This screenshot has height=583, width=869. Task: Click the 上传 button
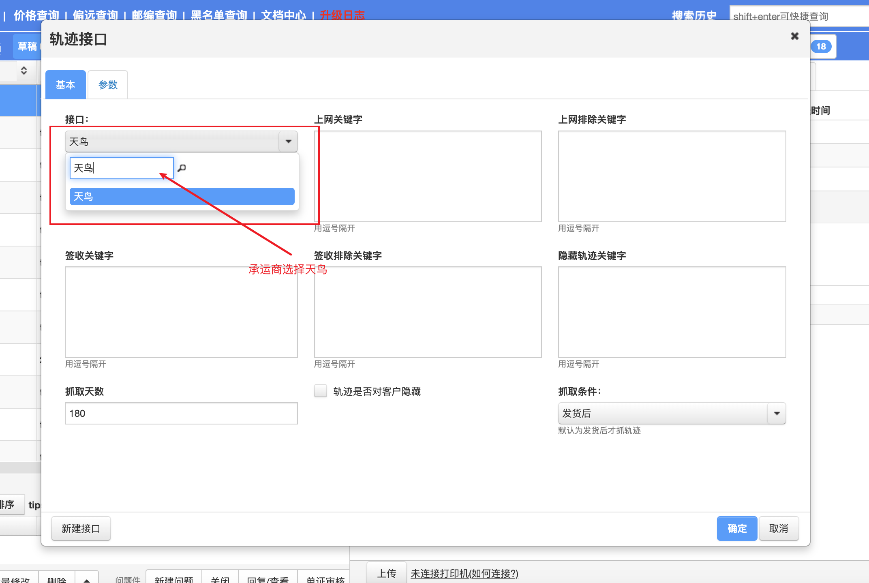[386, 573]
